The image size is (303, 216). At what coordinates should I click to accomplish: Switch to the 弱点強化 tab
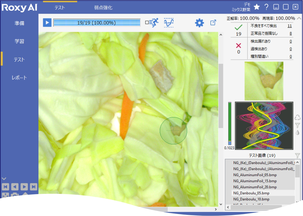point(103,8)
